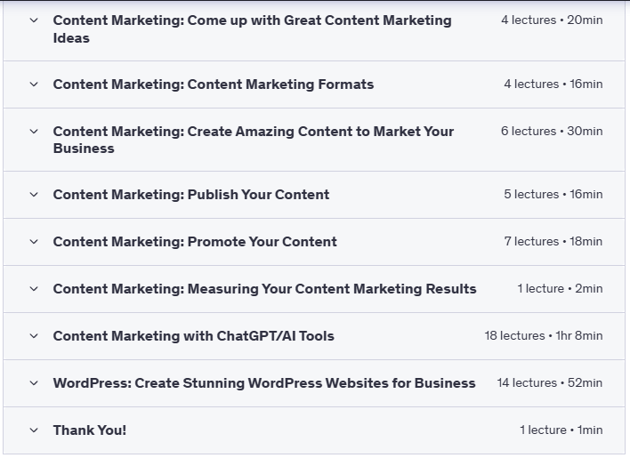Click chevron next to Publish Your Content
Image resolution: width=630 pixels, height=458 pixels.
point(34,195)
